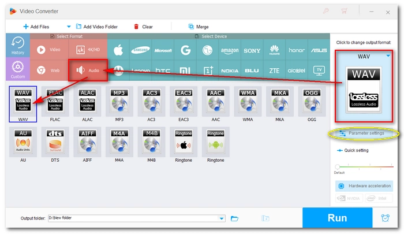Select the DTS surround format

[x=55, y=142]
